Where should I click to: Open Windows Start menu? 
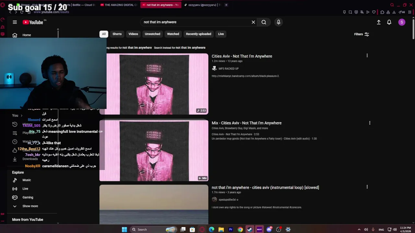pos(124,229)
